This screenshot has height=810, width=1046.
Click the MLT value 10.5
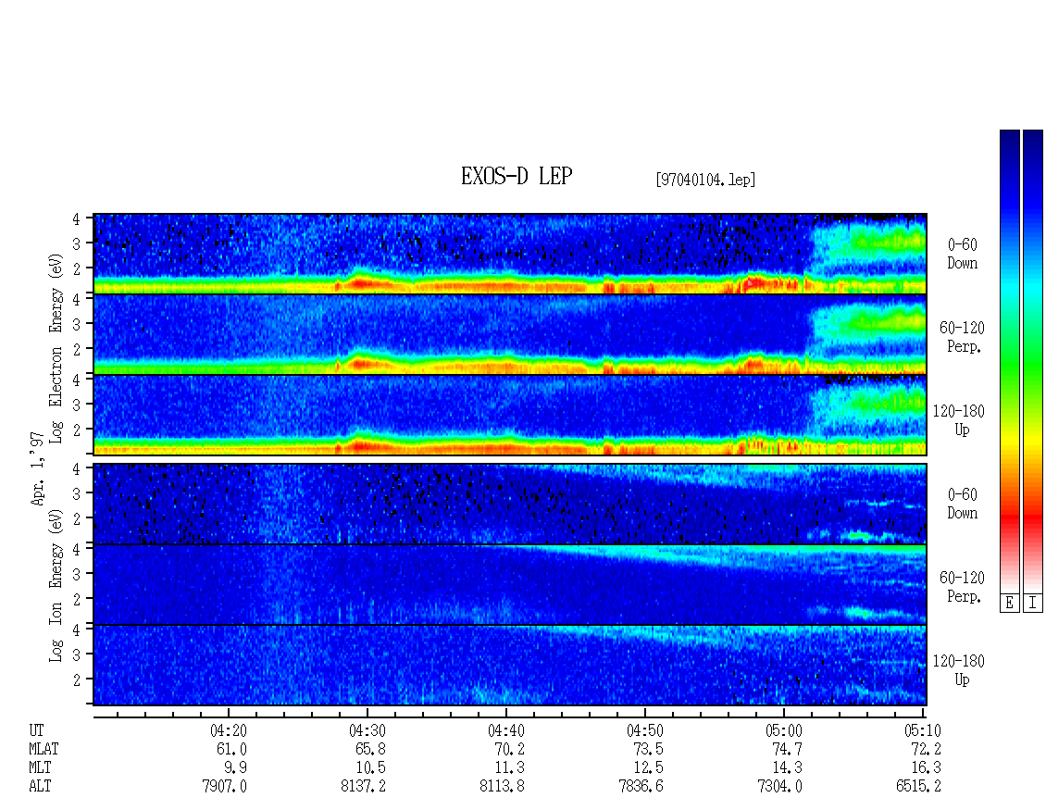click(371, 768)
